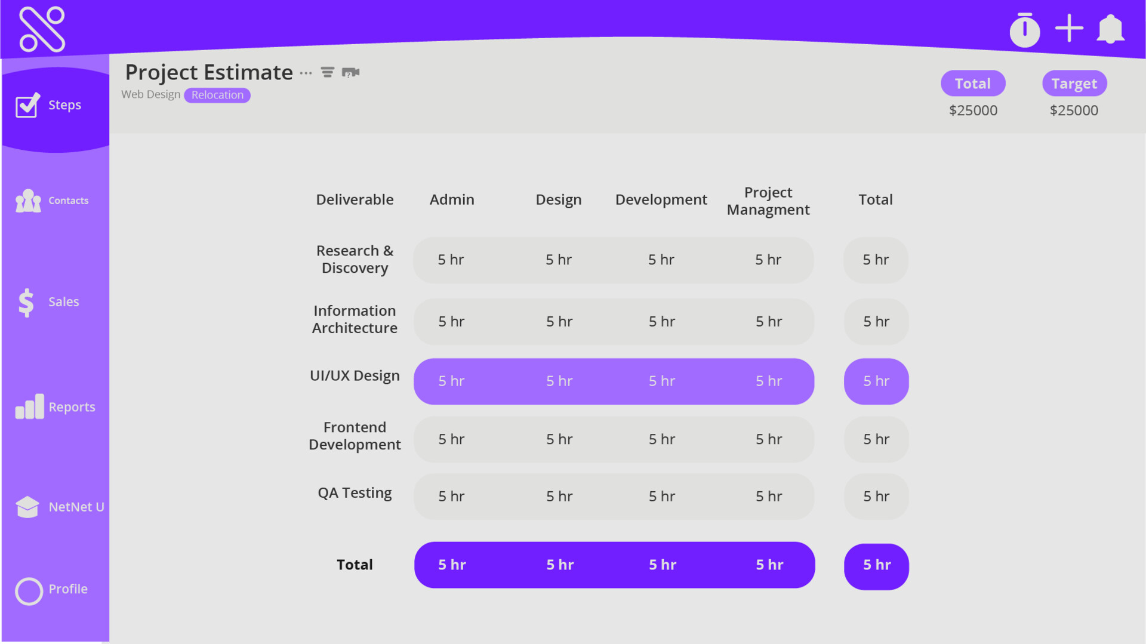Click the timer stopwatch icon
Viewport: 1146px width, 644px height.
point(1024,30)
